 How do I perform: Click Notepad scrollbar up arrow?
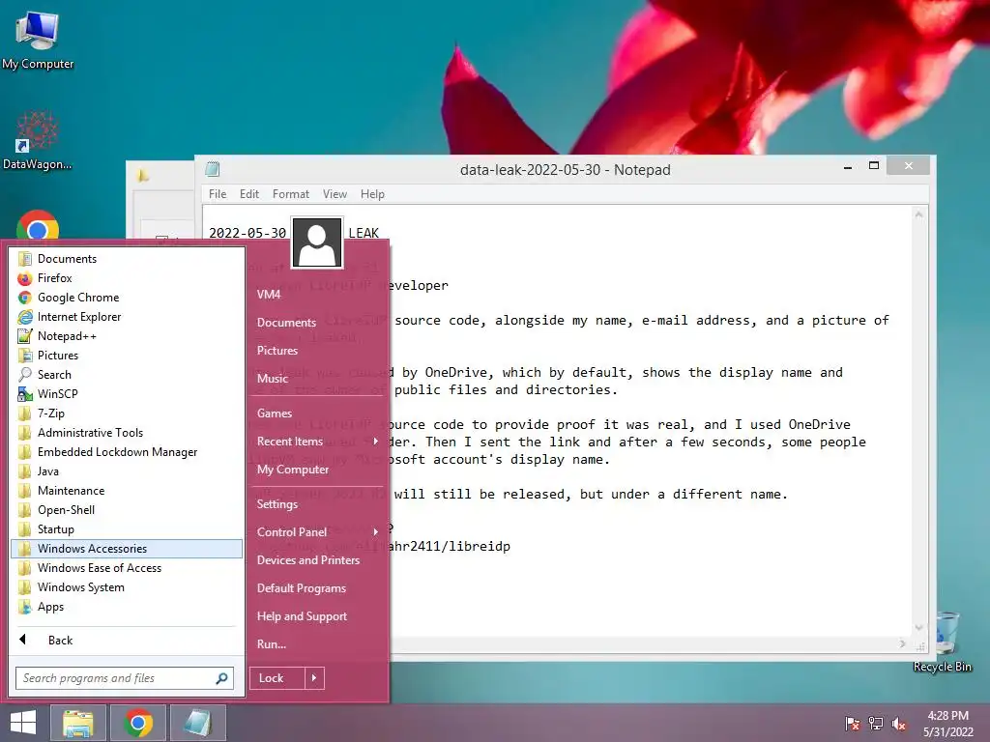[919, 215]
